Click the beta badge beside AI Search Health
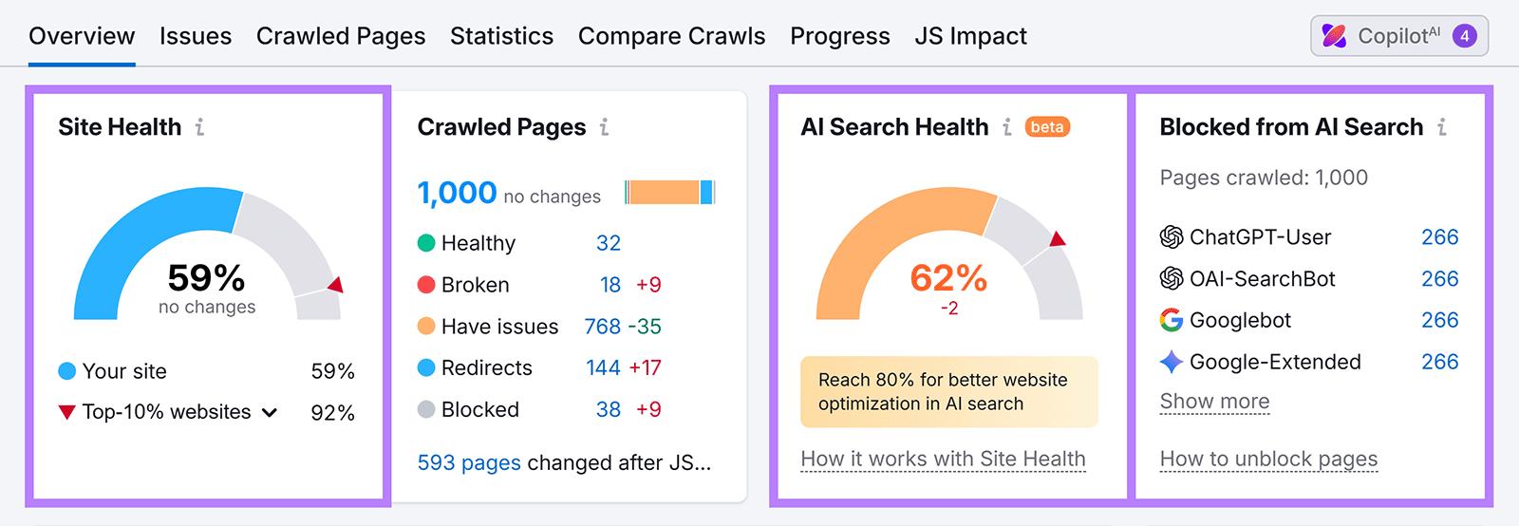Viewport: 1519px width, 526px height. tap(1047, 127)
